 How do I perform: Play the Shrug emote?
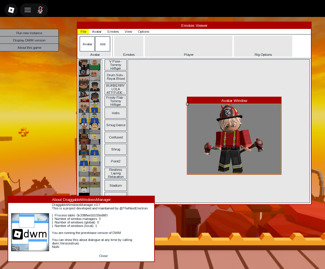point(116,150)
